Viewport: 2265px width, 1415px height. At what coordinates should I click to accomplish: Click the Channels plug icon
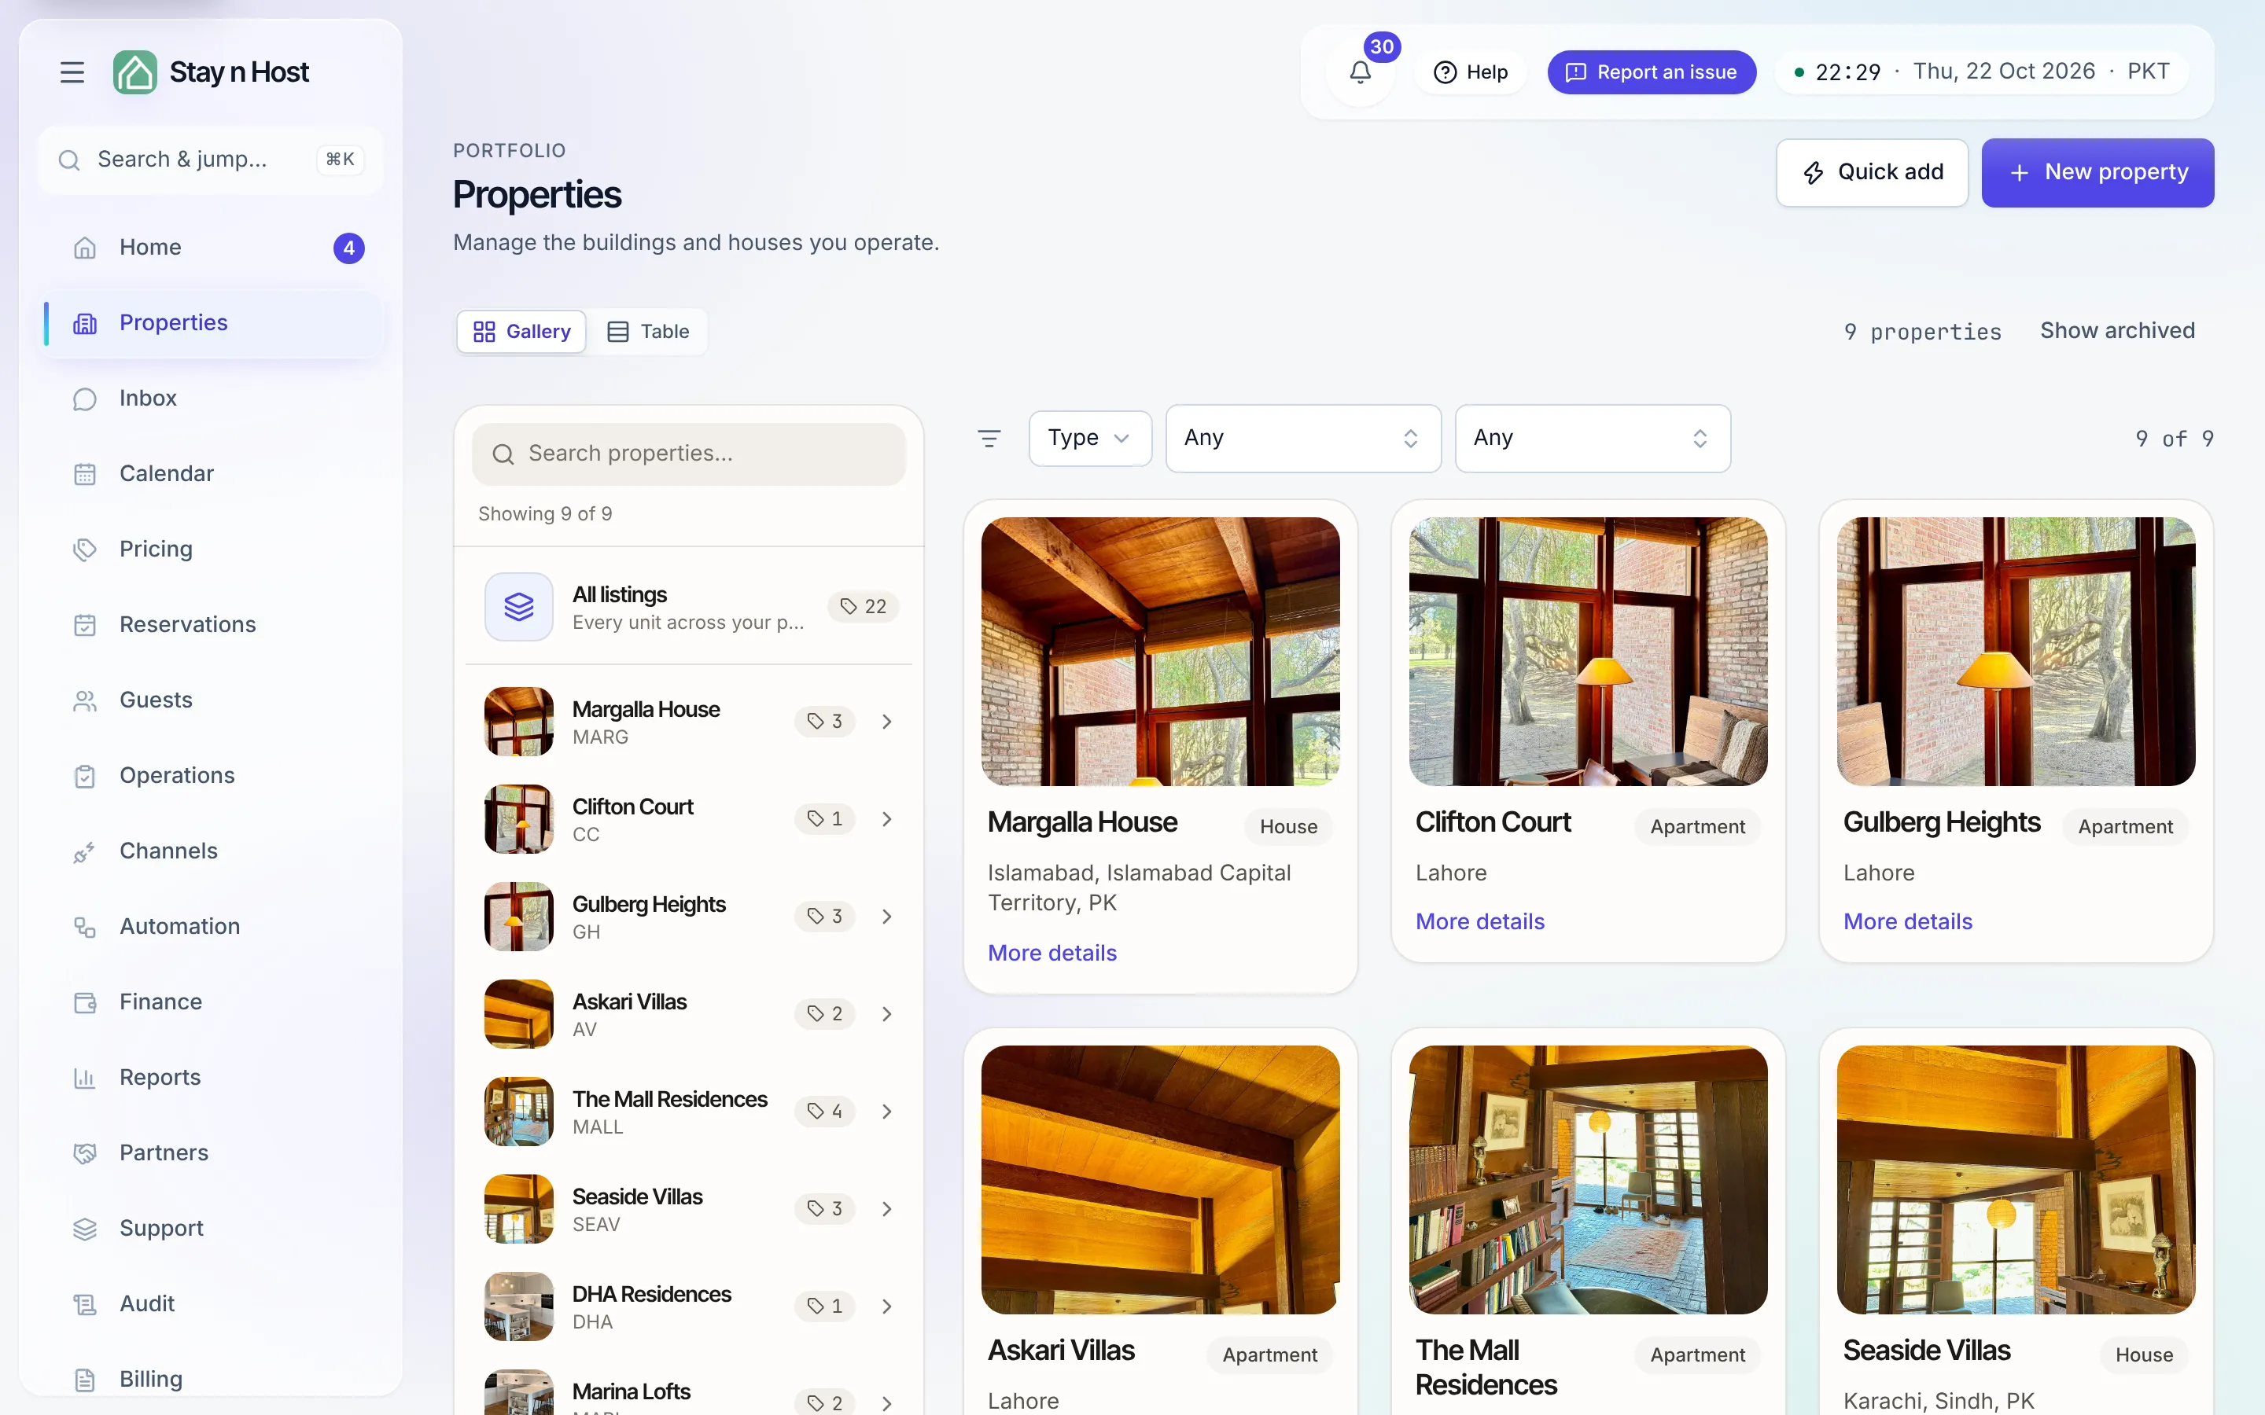pyautogui.click(x=85, y=851)
